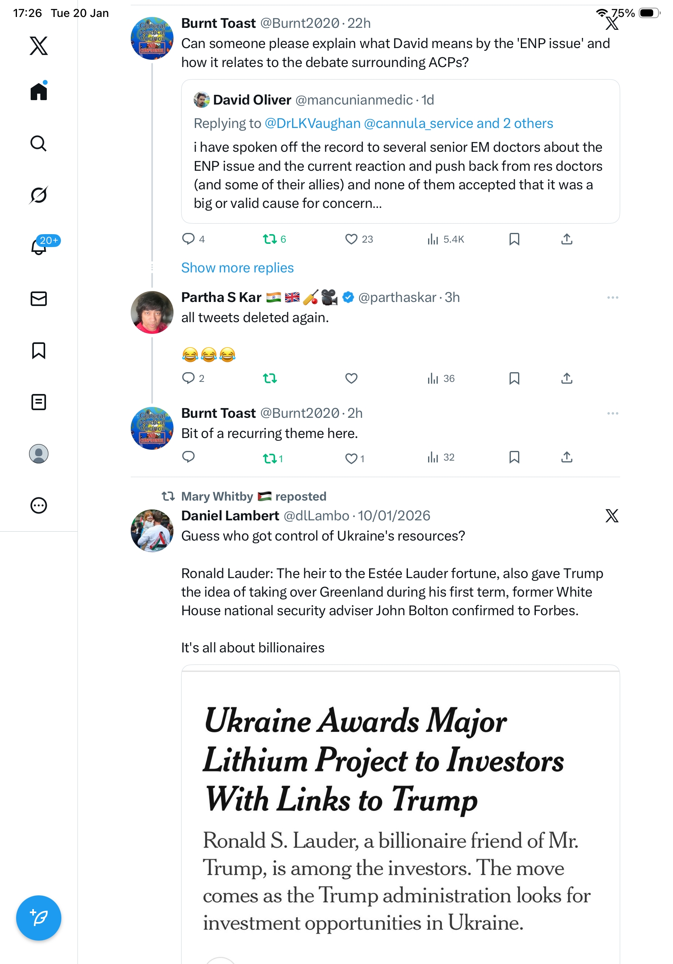
Task: Click 'Show more replies' link
Action: [x=237, y=268]
